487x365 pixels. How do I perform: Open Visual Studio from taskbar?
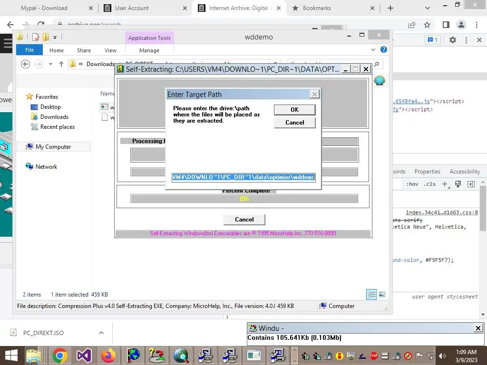(x=84, y=355)
